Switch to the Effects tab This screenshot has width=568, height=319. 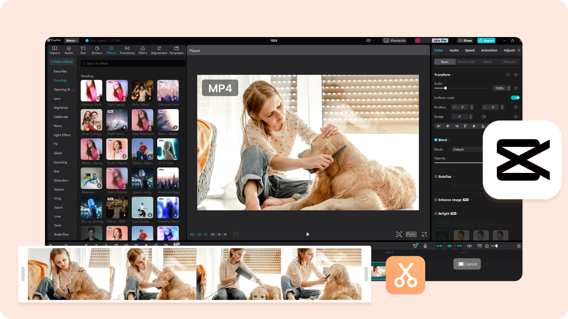tap(111, 50)
